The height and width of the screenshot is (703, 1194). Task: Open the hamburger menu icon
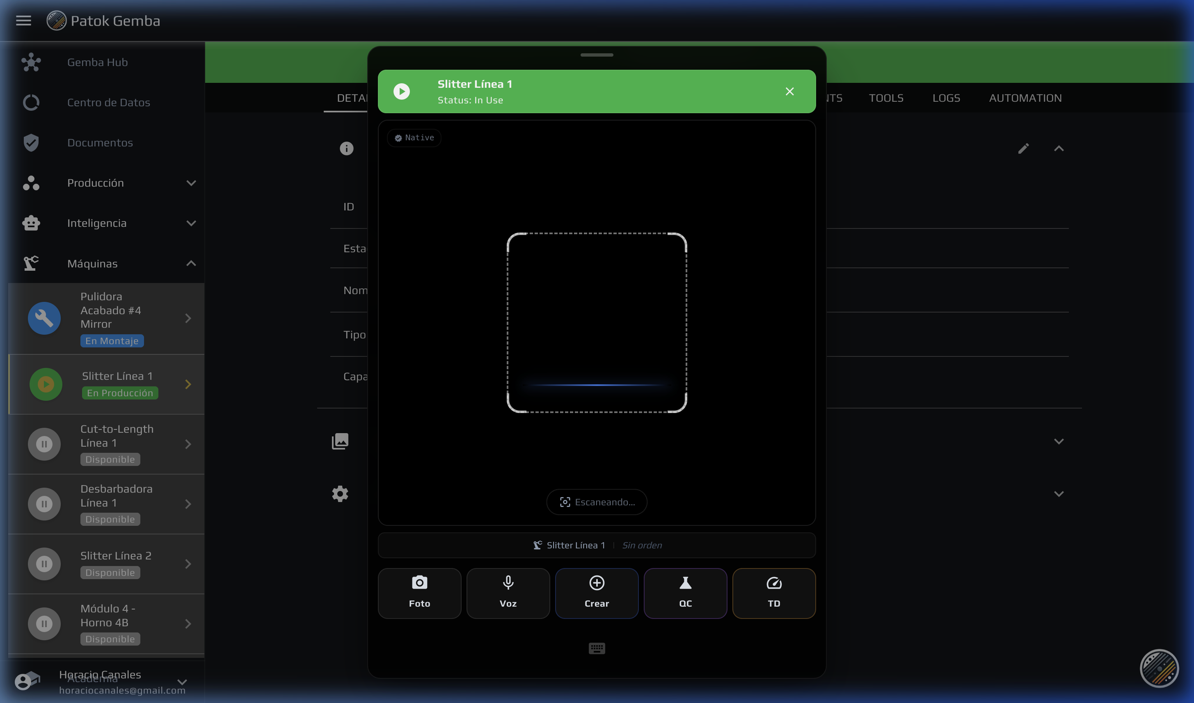click(x=23, y=21)
